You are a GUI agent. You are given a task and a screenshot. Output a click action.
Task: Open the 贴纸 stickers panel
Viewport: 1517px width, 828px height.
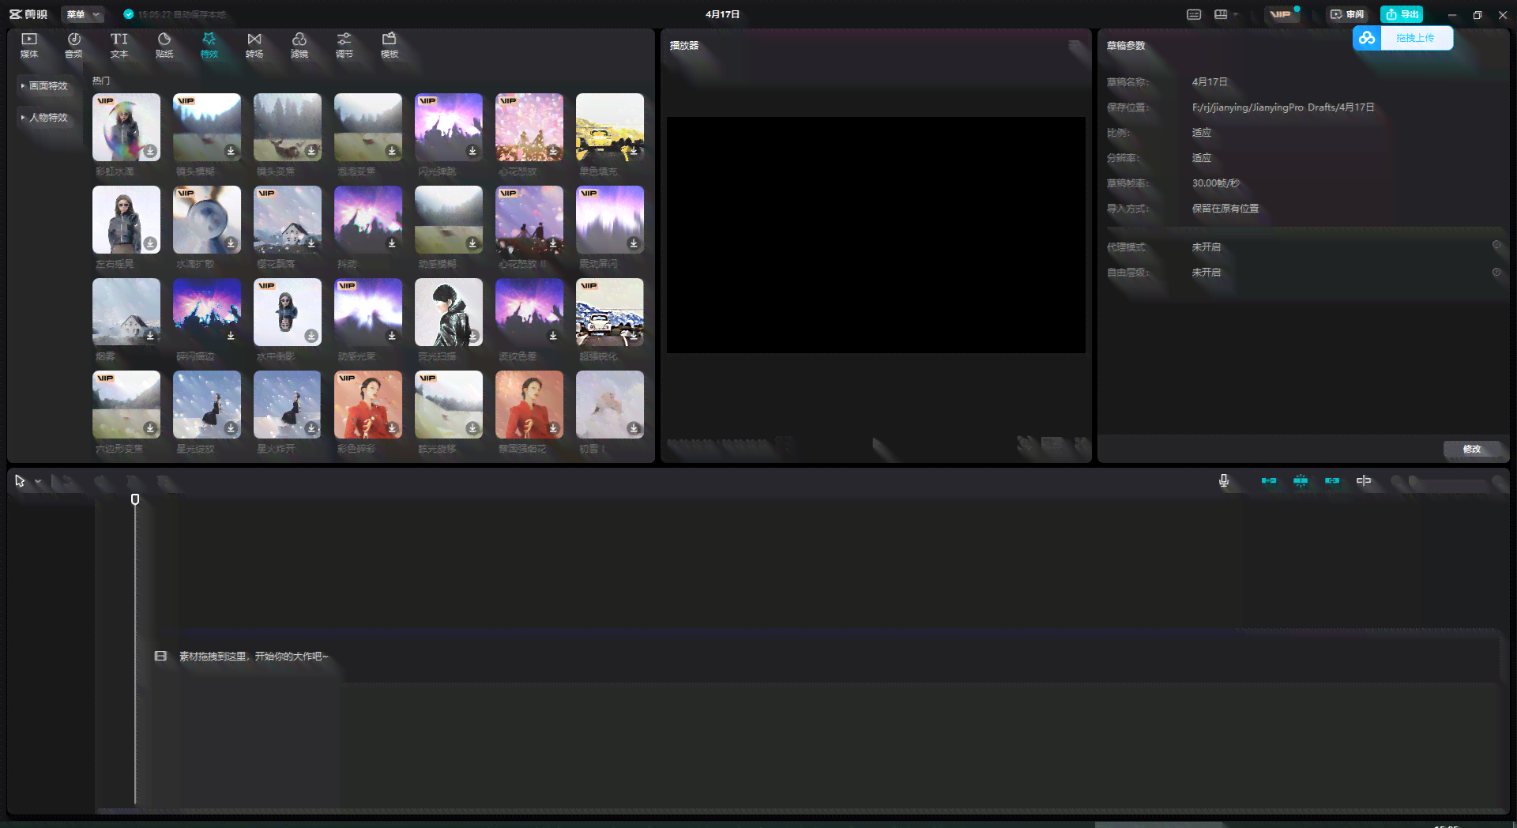point(164,45)
